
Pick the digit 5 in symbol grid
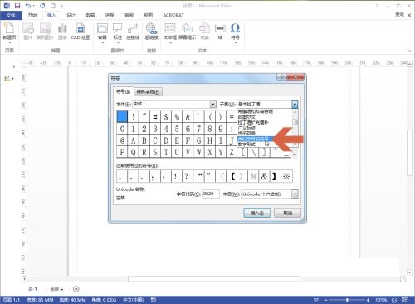coord(177,129)
